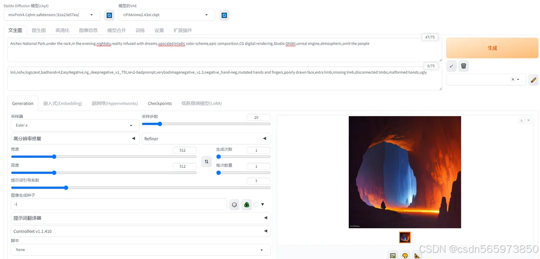The height and width of the screenshot is (259, 540).
Task: Open the 训练 tab
Action: [140, 30]
